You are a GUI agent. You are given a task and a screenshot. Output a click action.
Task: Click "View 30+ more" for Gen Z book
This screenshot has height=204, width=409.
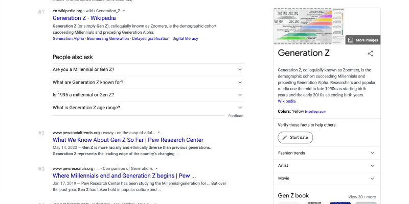point(362,197)
